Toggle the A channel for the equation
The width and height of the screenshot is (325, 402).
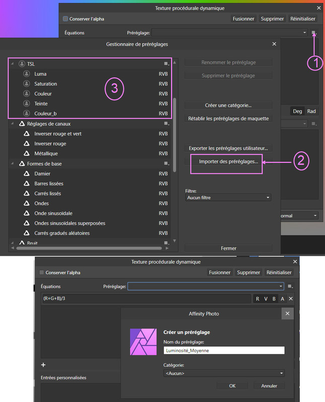pyautogui.click(x=282, y=298)
